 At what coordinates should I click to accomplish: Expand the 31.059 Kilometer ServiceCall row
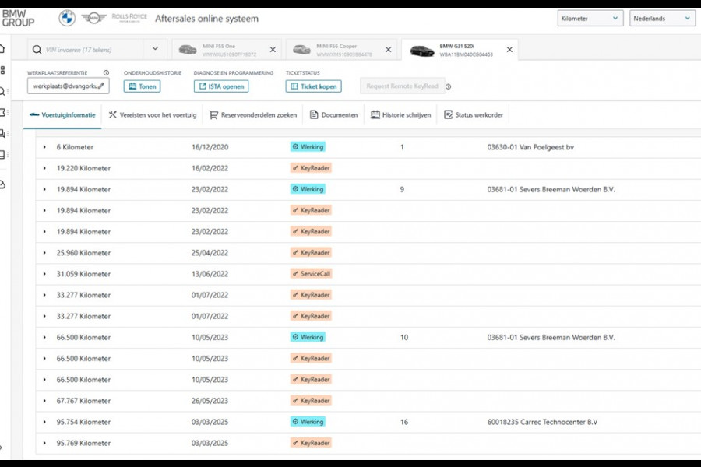coord(44,274)
